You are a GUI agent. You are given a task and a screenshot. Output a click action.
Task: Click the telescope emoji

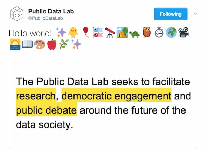[110, 33]
